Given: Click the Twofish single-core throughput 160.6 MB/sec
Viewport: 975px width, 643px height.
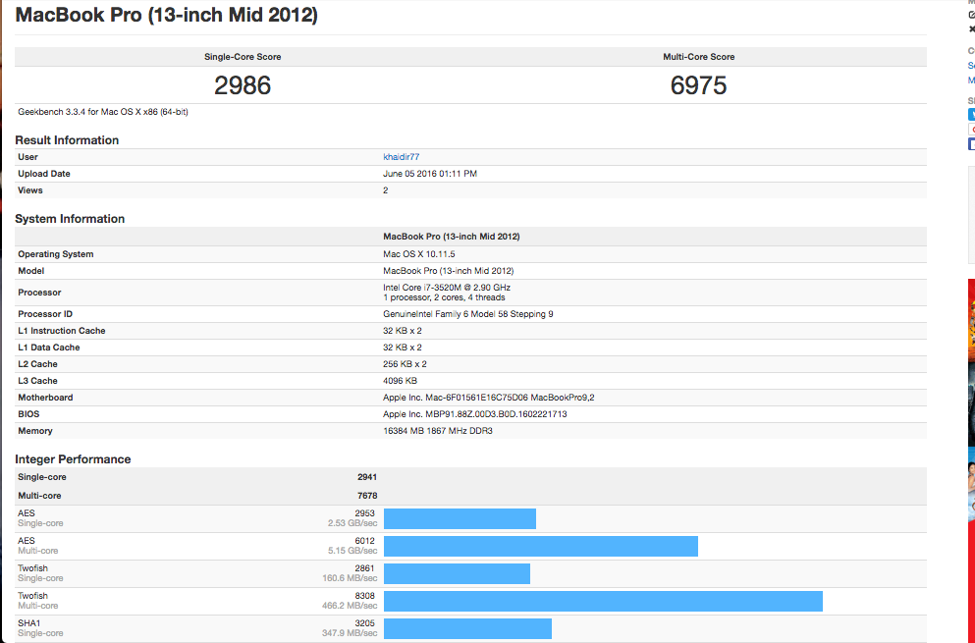Looking at the screenshot, I should (350, 578).
